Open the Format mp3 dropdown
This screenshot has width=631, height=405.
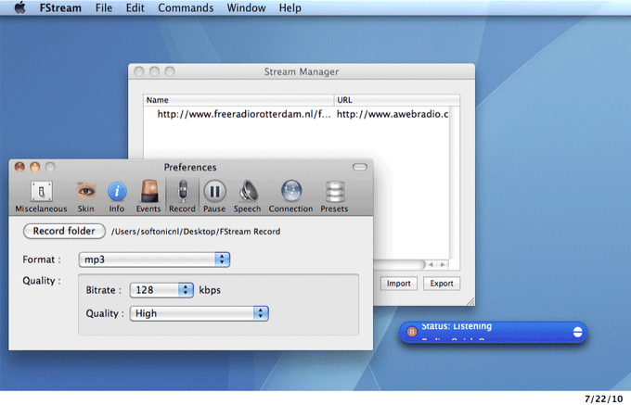coord(154,259)
